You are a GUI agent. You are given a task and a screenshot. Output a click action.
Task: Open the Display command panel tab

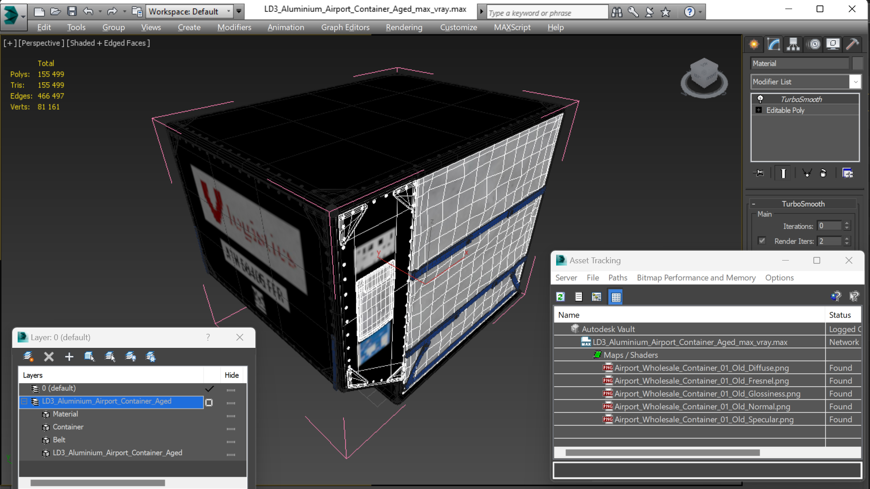(833, 44)
